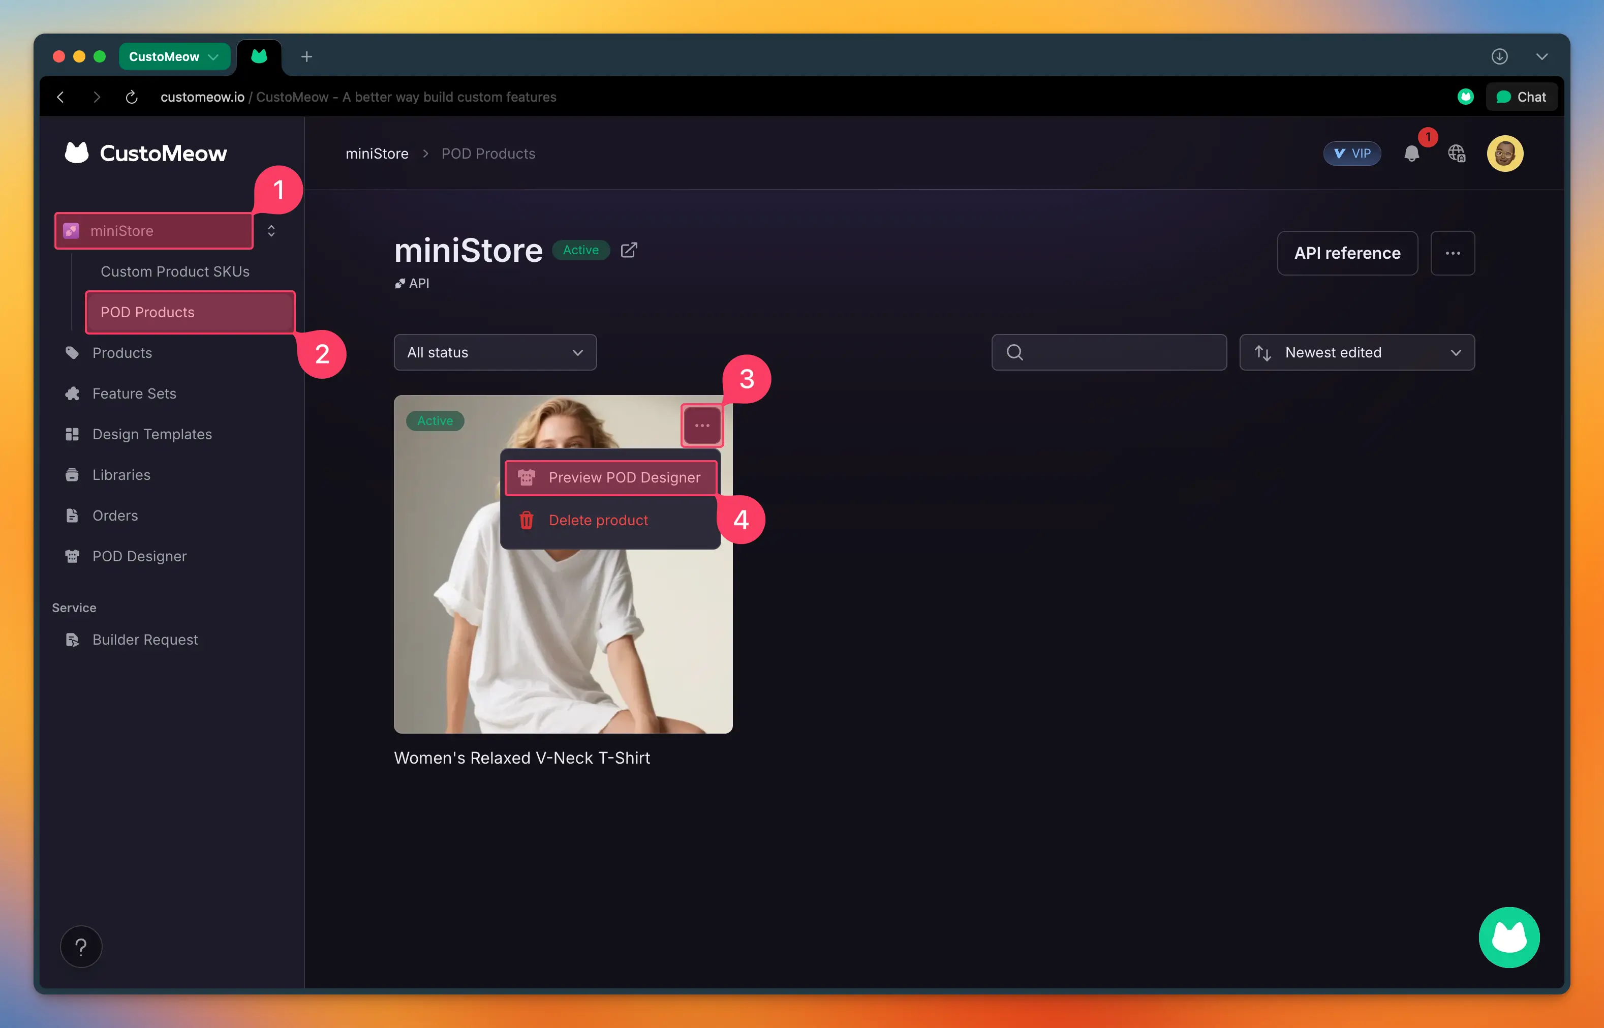The width and height of the screenshot is (1604, 1028).
Task: Open Products in the sidebar
Action: [122, 352]
